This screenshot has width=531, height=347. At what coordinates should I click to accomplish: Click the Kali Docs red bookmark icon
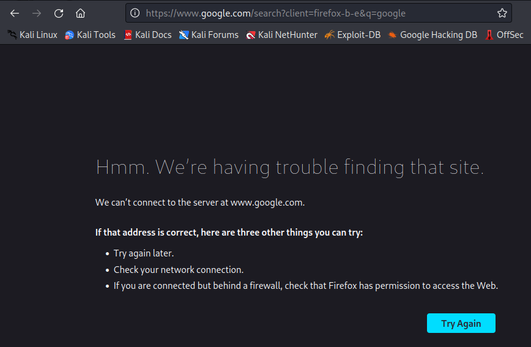click(128, 35)
